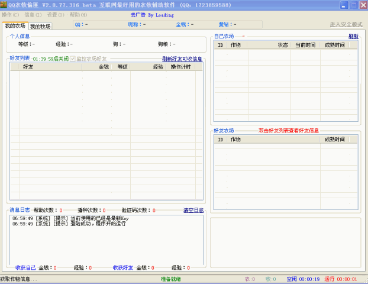368x284 pixels.
Task: Sort friend list by 经验 column
Action: [148, 67]
